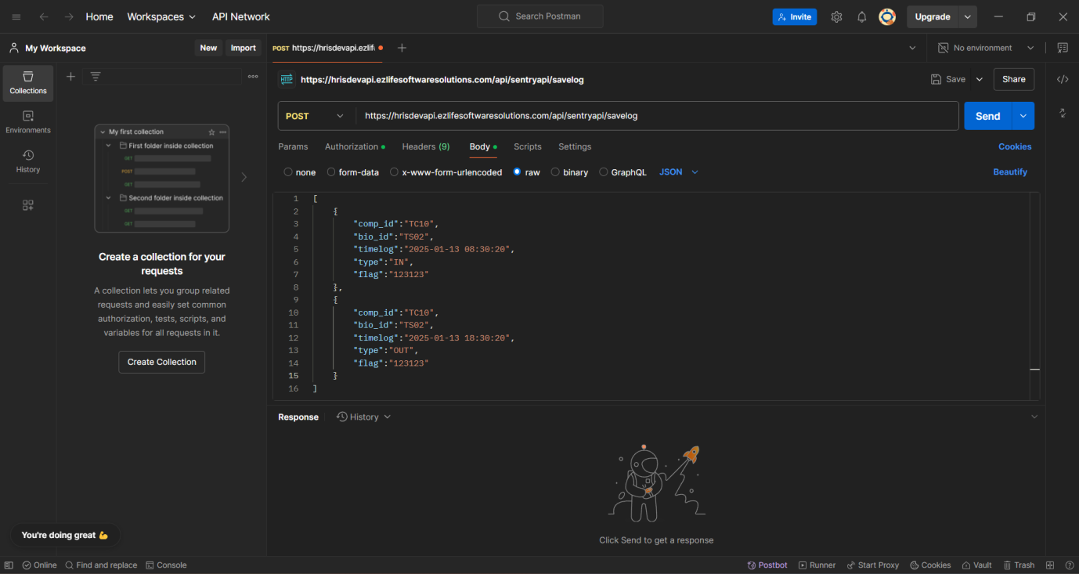Click the Send button
1079x574 pixels.
click(x=988, y=116)
